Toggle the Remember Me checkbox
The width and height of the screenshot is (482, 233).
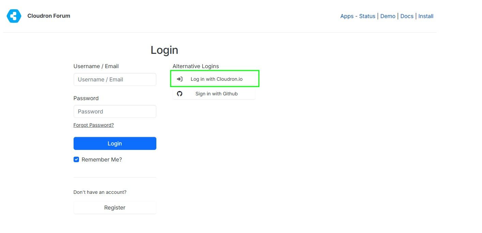[76, 159]
